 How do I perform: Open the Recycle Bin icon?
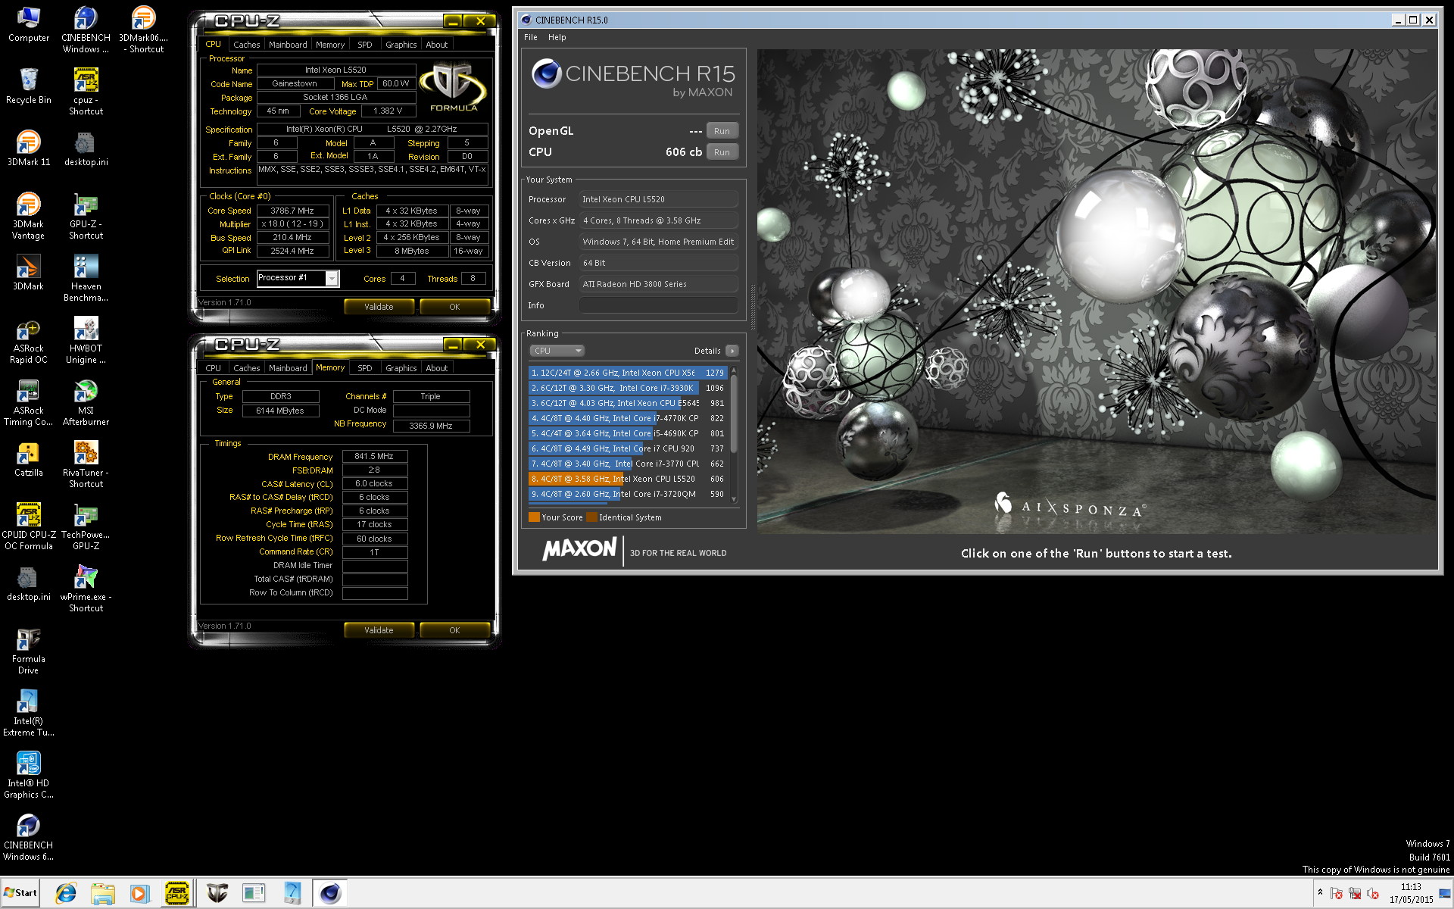pos(28,86)
